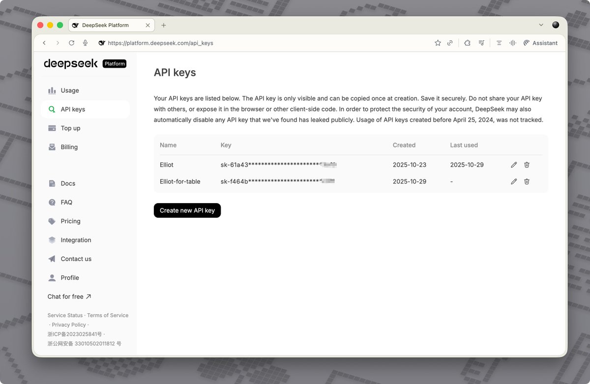Click the API keys magnifier icon in sidebar
The width and height of the screenshot is (590, 384).
52,109
